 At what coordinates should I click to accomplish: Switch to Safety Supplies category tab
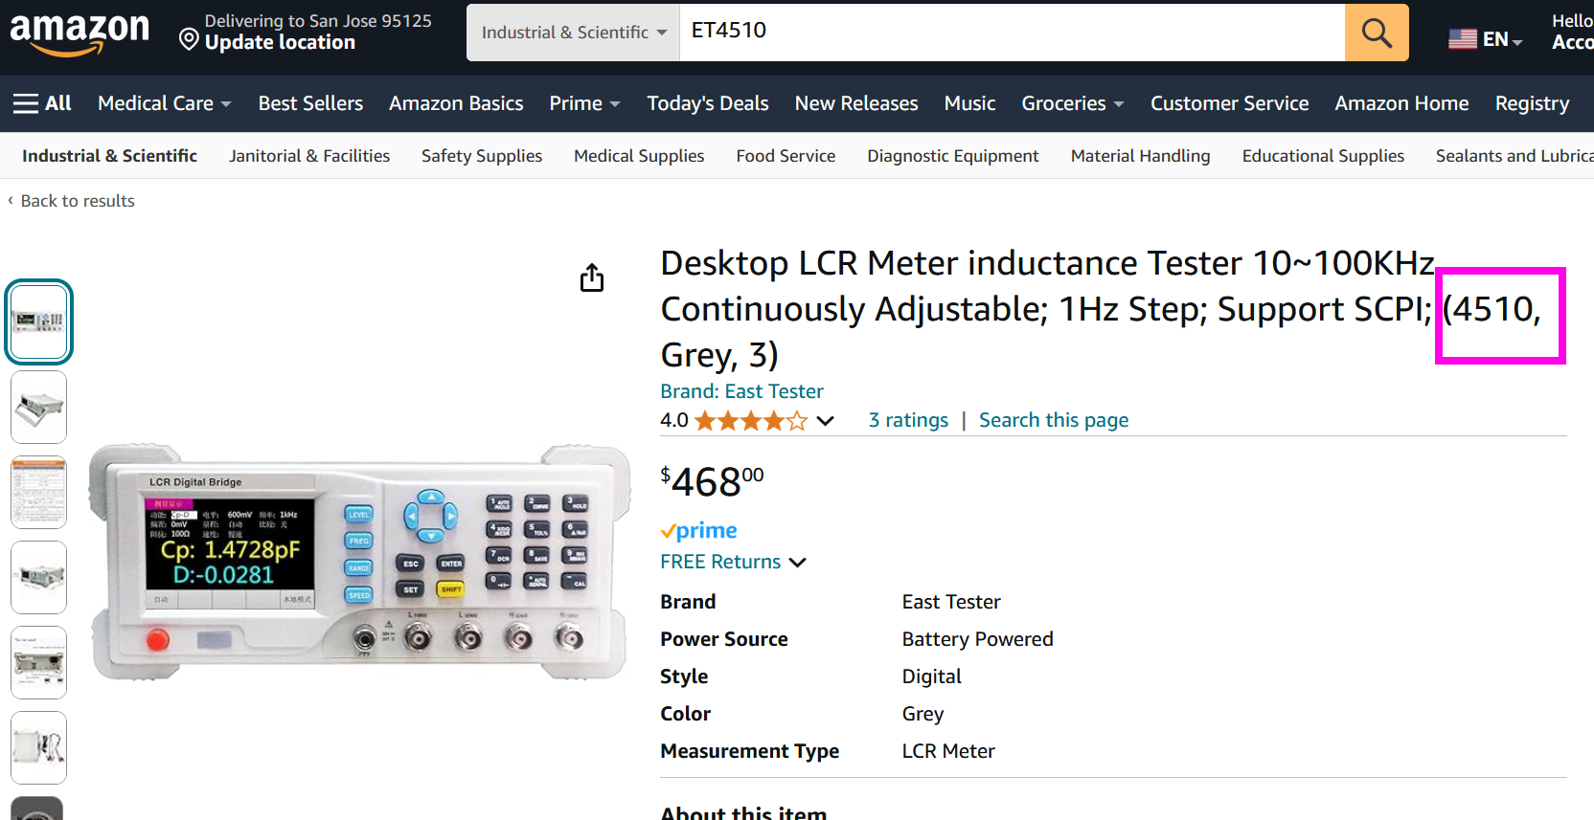(x=482, y=156)
